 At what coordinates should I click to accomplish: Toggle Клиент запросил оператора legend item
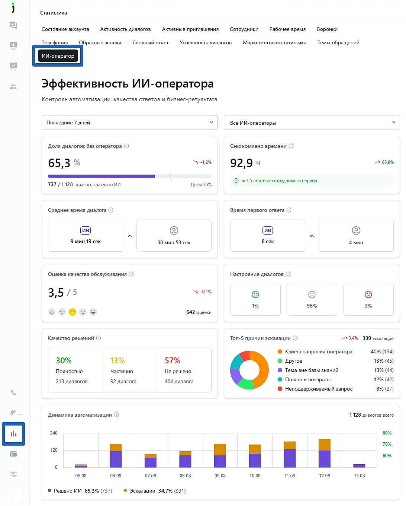click(315, 351)
